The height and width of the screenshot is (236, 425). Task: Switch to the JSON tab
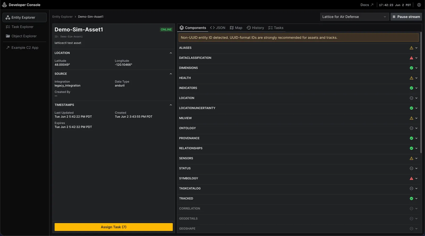point(218,28)
